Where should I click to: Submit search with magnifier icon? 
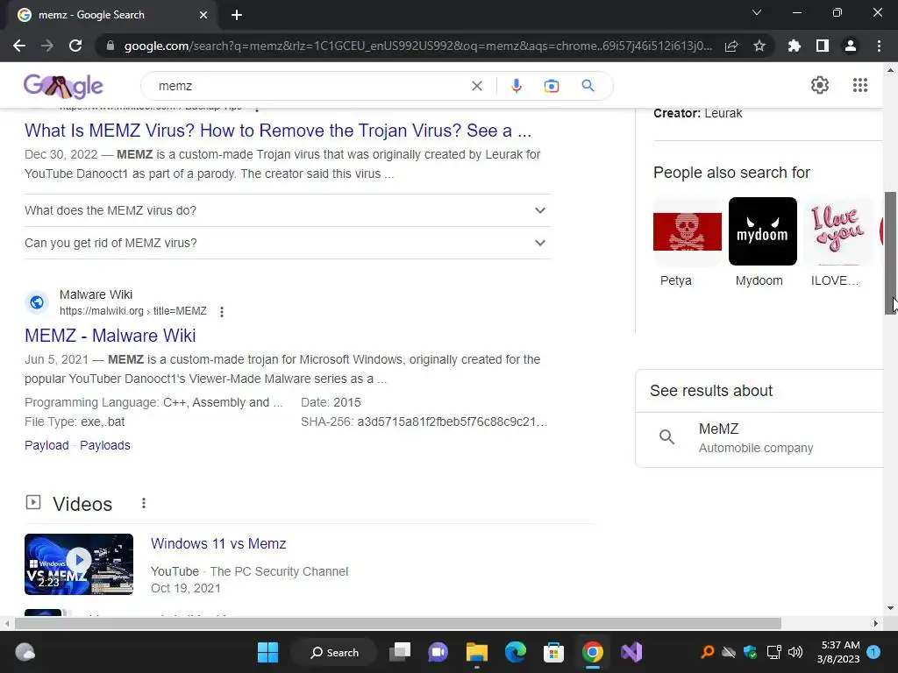coord(588,86)
